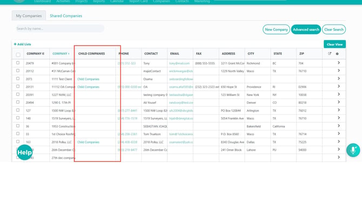The image size is (362, 203).
Task: Focus the Search by name field
Action: tap(61, 29)
